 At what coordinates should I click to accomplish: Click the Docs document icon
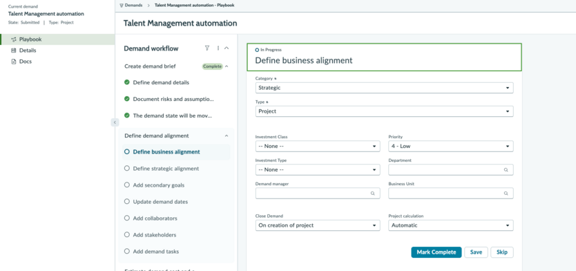14,62
